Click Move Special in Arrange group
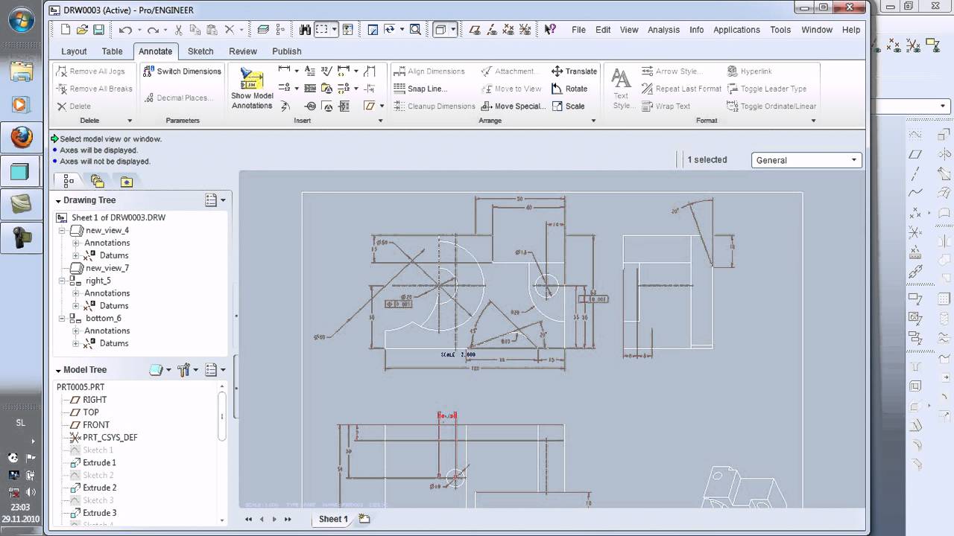The width and height of the screenshot is (954, 536). (x=514, y=106)
